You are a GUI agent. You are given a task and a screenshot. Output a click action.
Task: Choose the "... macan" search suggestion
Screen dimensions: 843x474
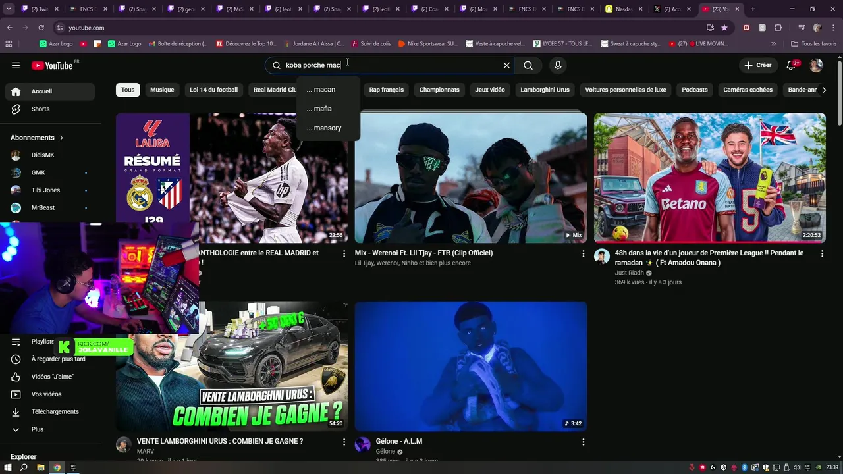coord(328,90)
